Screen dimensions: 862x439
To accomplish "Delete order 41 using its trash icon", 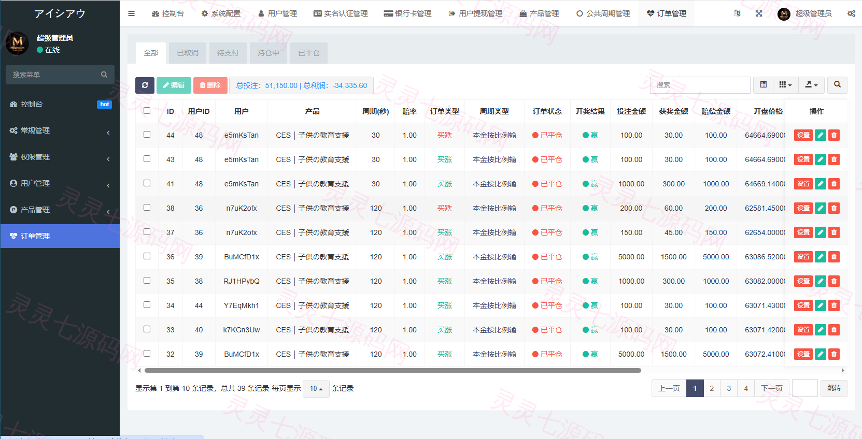I will pos(833,184).
